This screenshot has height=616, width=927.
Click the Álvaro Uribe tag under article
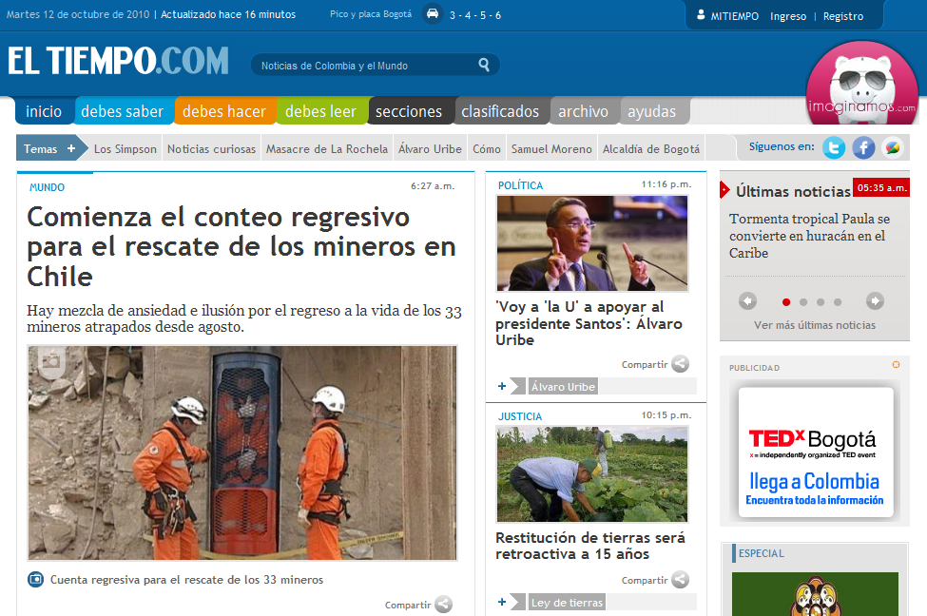563,387
